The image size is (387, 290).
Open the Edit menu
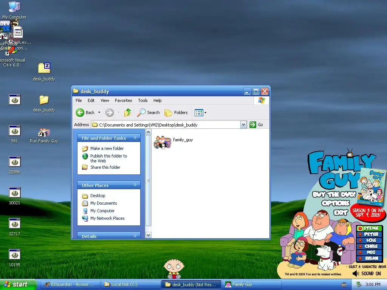91,100
